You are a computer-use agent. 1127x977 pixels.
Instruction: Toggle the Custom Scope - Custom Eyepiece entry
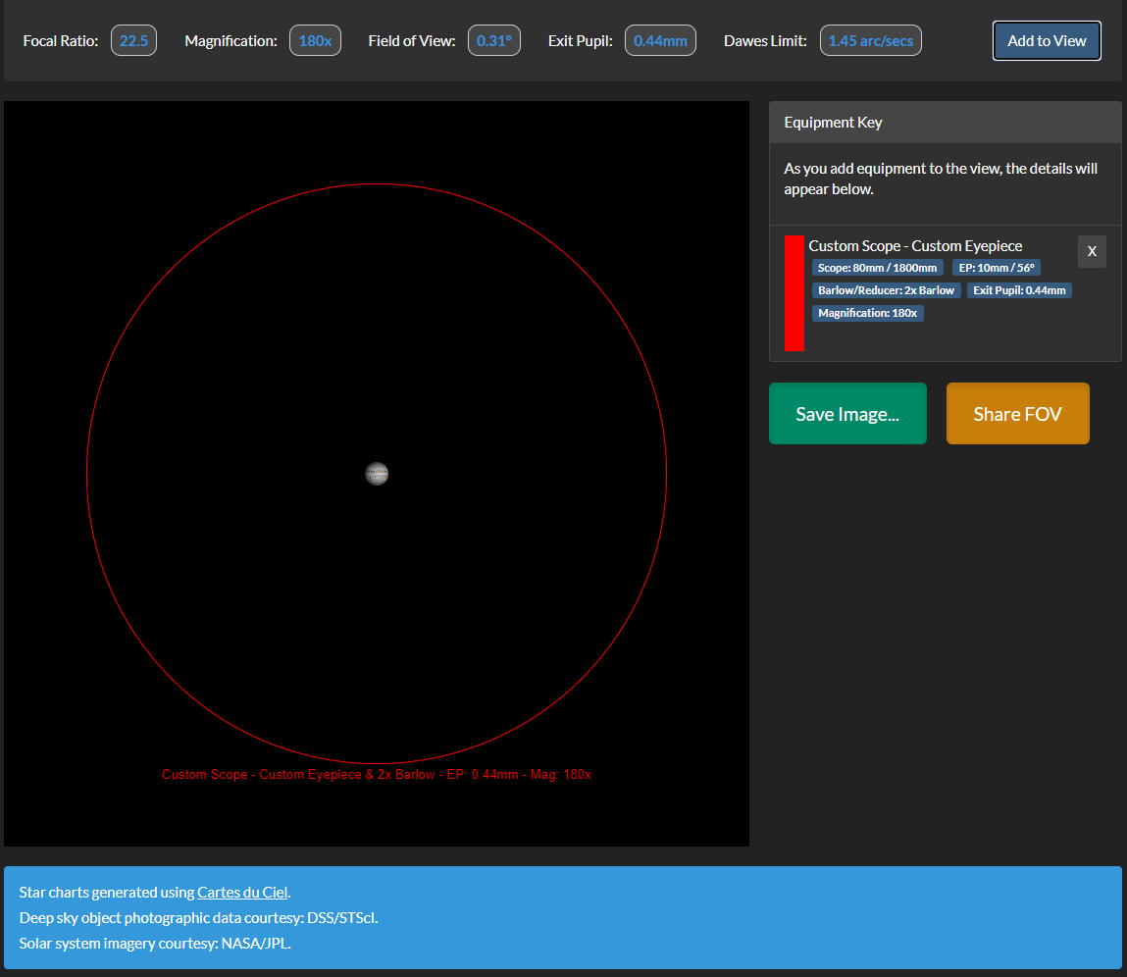pyautogui.click(x=915, y=245)
